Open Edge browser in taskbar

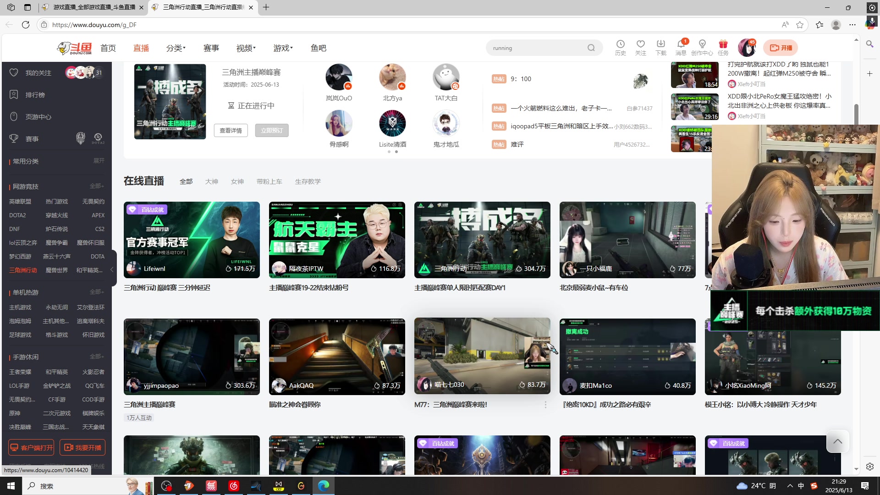coord(323,486)
